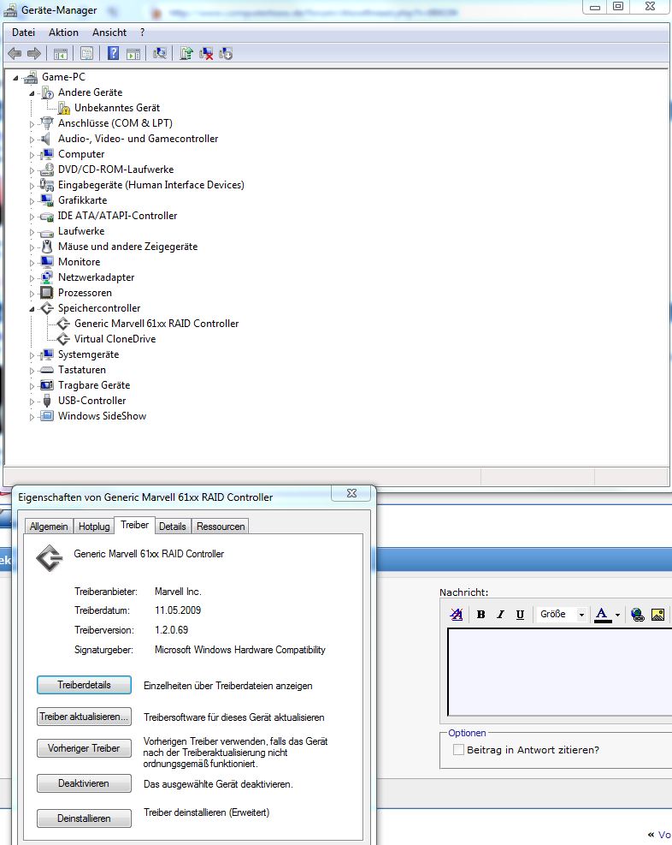The height and width of the screenshot is (845, 672).
Task: Click the Treiber aktualisieren... button
Action: tap(84, 717)
